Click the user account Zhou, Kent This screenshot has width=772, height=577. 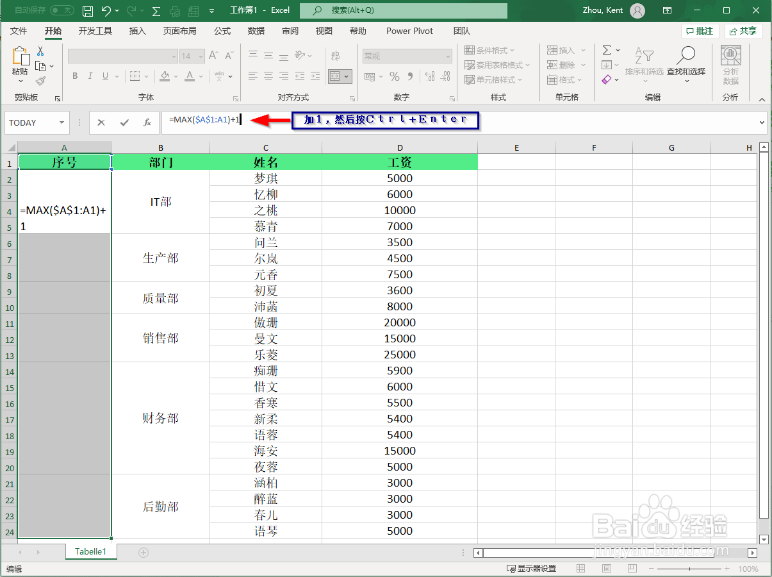(614, 10)
